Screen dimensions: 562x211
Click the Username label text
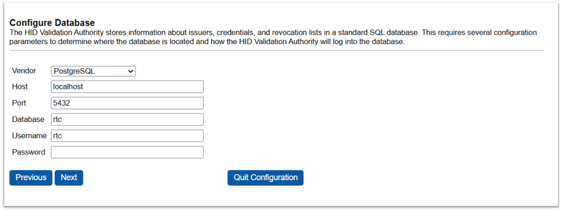pos(29,136)
